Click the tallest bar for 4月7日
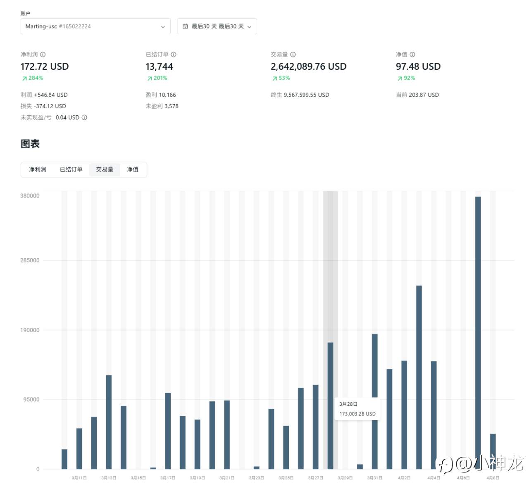 478,333
